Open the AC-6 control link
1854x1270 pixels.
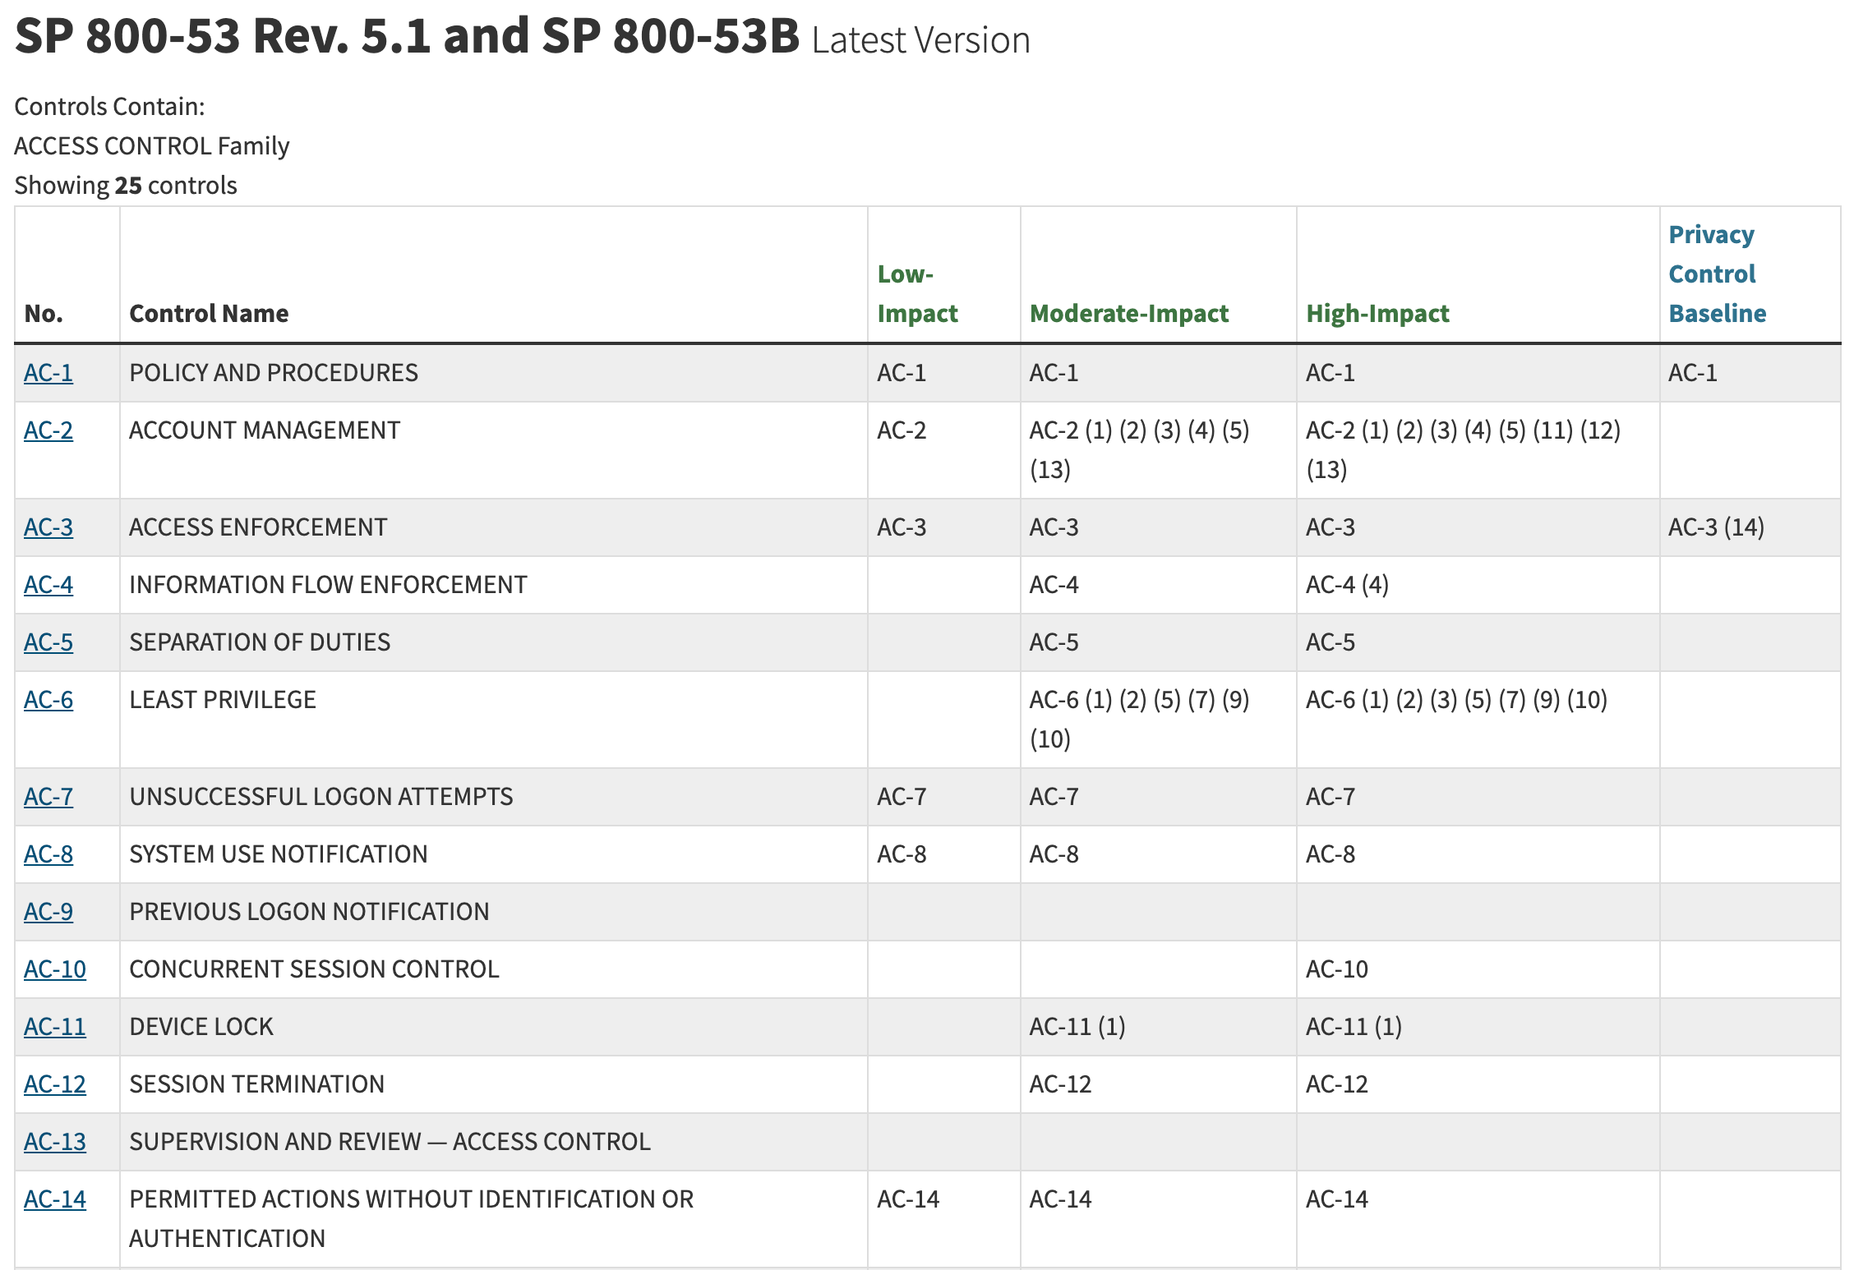pos(48,699)
